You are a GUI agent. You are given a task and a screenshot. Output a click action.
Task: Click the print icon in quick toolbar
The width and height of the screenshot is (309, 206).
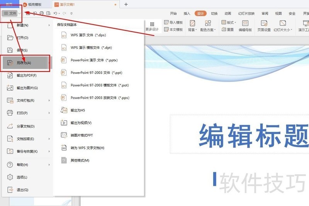pos(42,14)
